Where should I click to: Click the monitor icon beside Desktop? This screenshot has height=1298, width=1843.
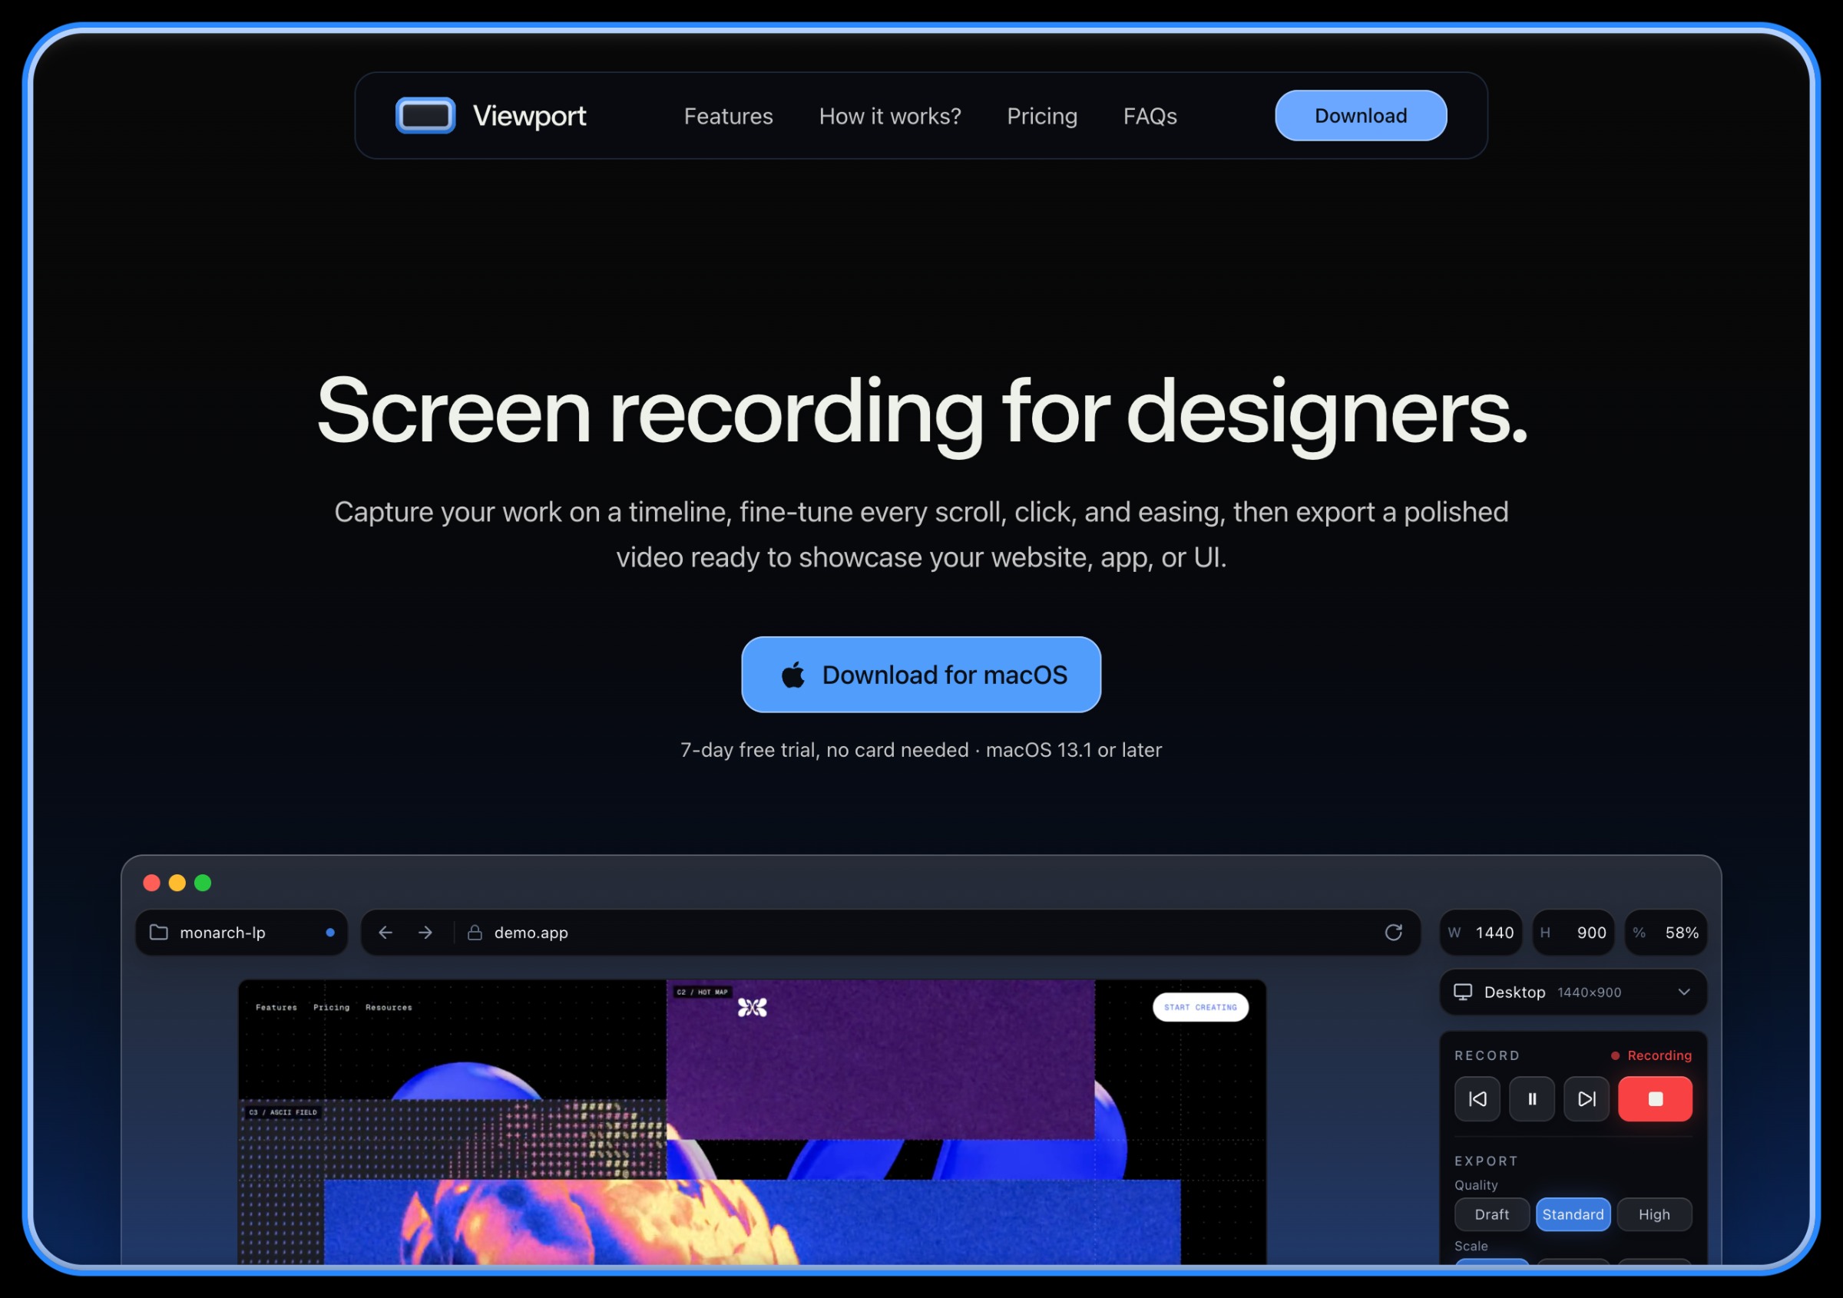(x=1464, y=992)
